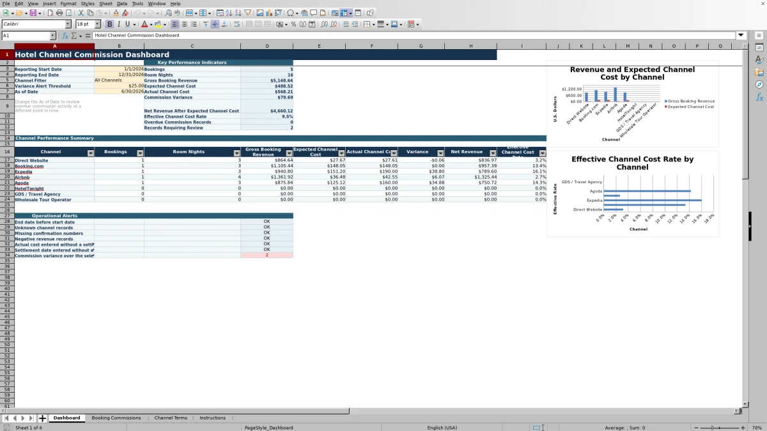Click the Print icon in toolbar
The width and height of the screenshot is (767, 431).
(59, 13)
